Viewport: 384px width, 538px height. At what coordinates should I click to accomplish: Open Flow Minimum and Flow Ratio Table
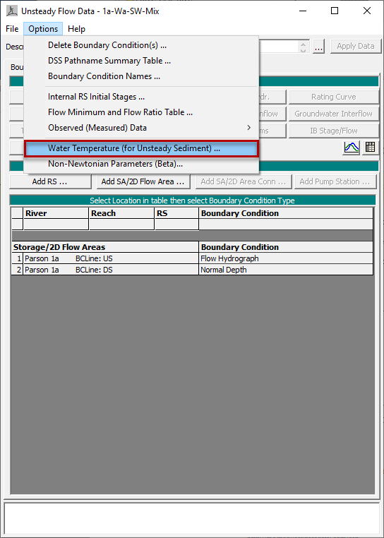coord(141,112)
